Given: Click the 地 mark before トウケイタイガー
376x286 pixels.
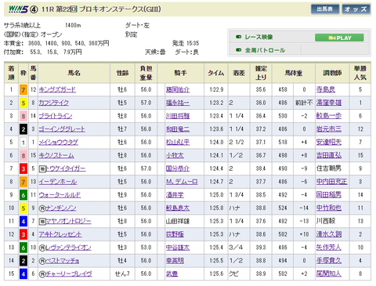Looking at the screenshot, I should [42, 169].
